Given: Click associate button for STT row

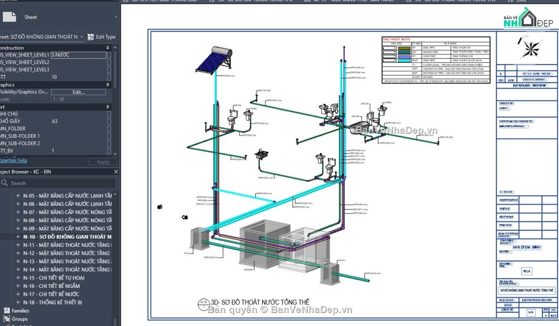Looking at the screenshot, I should tap(109, 77).
